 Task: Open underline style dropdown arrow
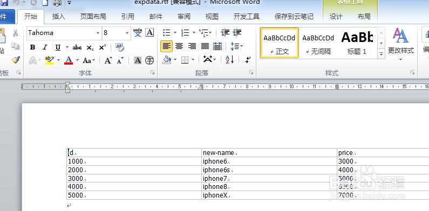click(67, 47)
